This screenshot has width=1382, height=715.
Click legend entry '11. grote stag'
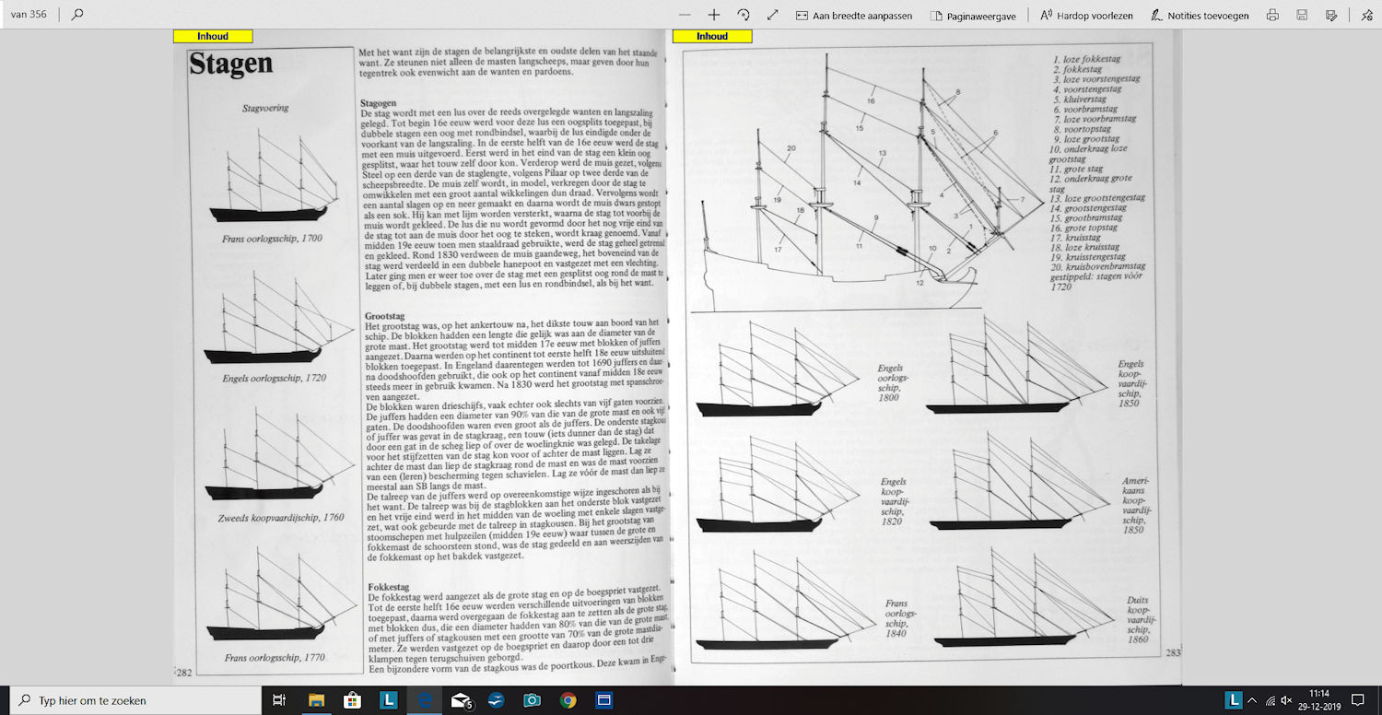point(1076,169)
